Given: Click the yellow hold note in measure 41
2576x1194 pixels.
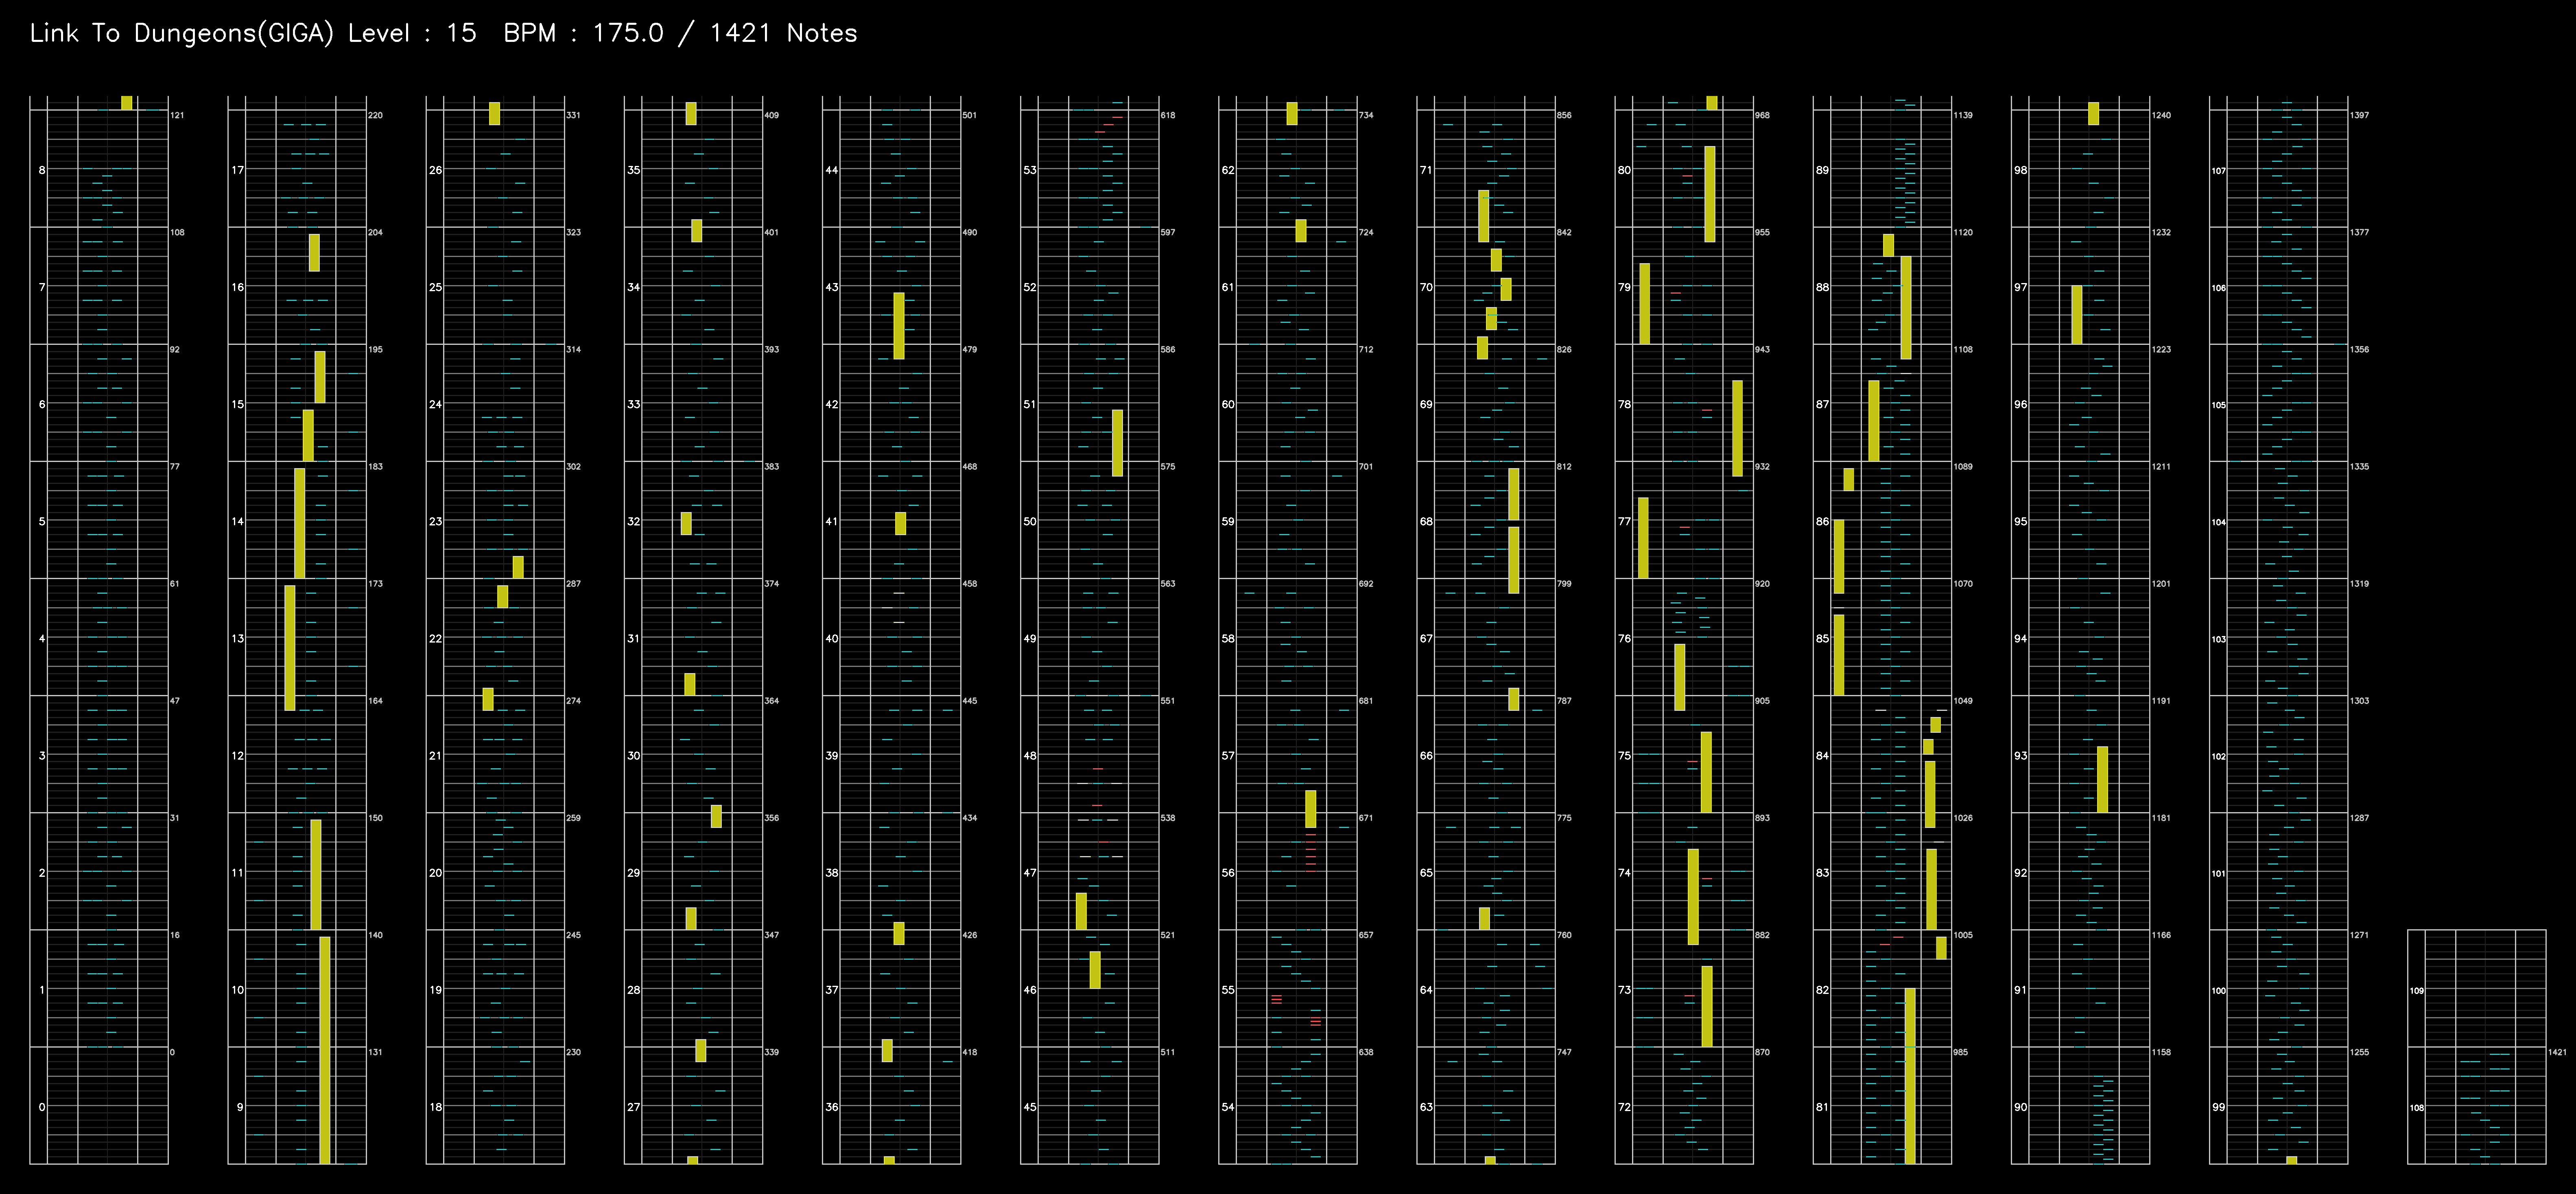Looking at the screenshot, I should coord(900,523).
